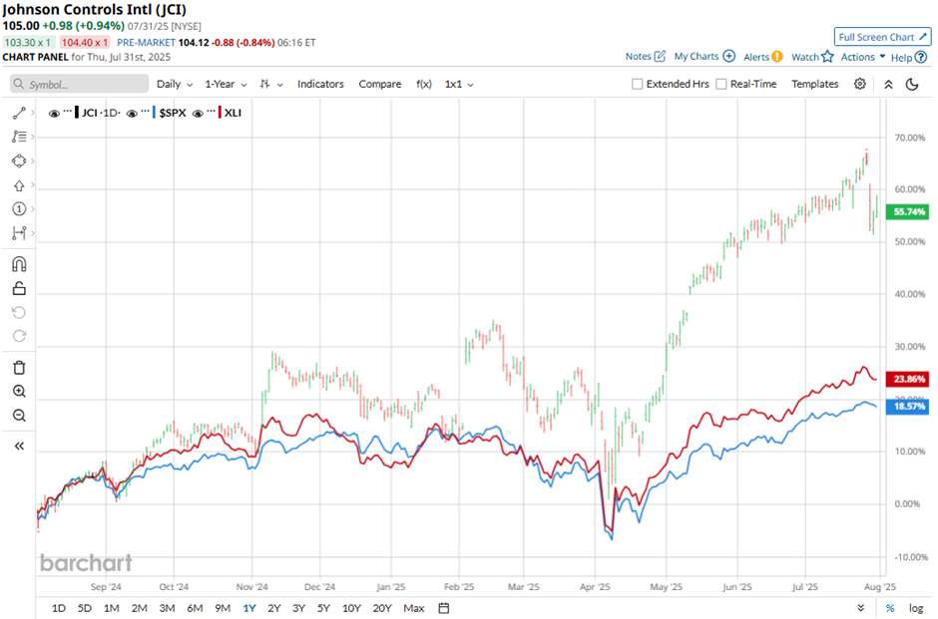Zoom out of the chart
Screen dimensions: 938x619
click(19, 416)
